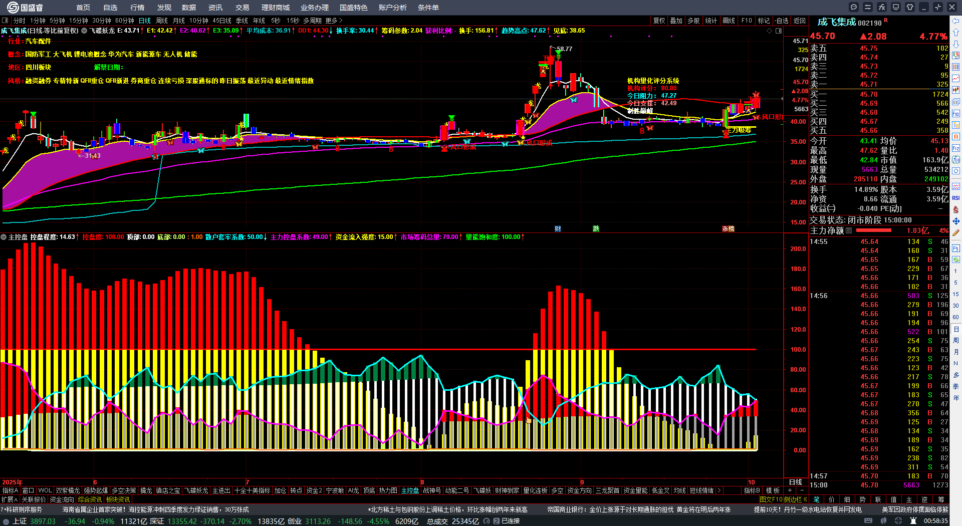
Task: Open the 多周期 multi-period dropdown
Action: tap(312, 21)
